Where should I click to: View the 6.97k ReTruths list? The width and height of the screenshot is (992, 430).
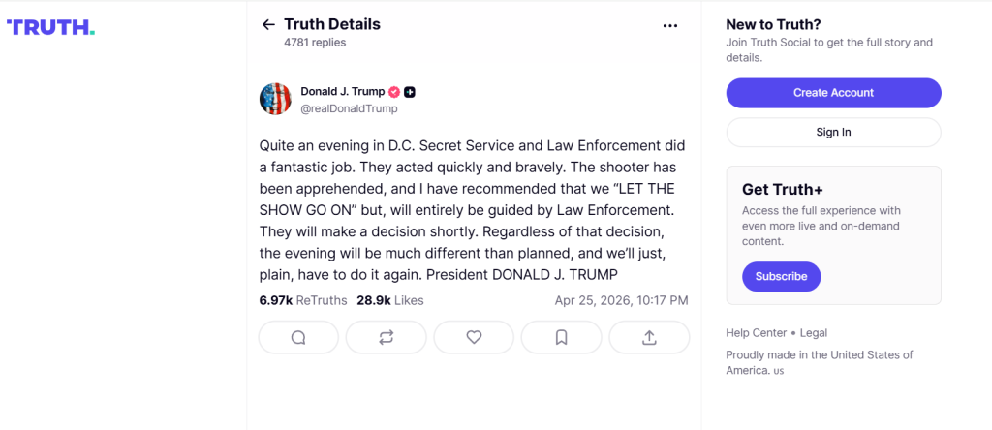pyautogui.click(x=302, y=301)
